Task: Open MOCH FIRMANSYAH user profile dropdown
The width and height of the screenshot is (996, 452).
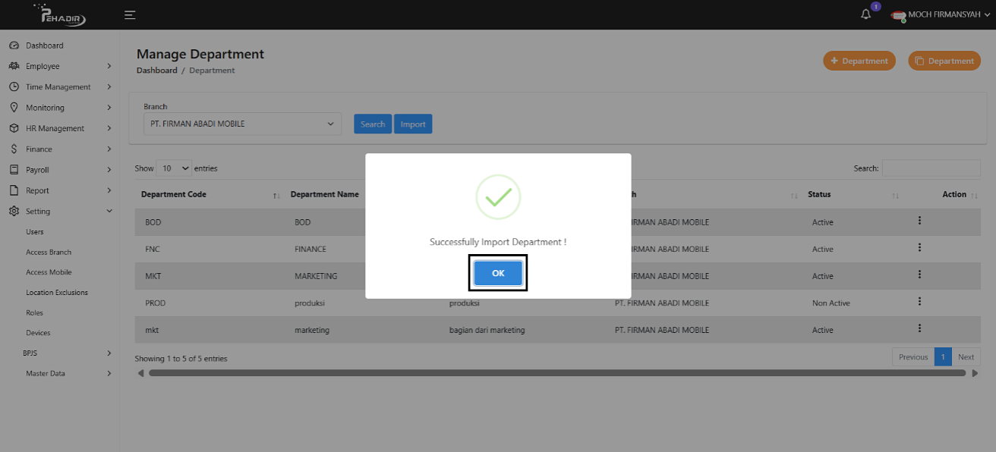Action: (941, 14)
